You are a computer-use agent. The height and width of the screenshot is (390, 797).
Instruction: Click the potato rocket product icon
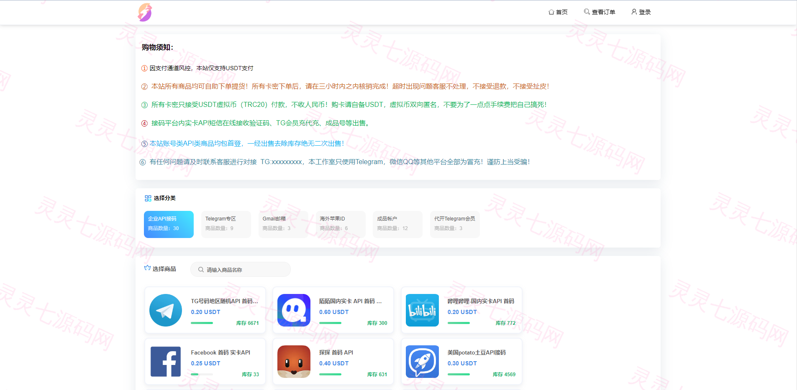click(x=422, y=362)
